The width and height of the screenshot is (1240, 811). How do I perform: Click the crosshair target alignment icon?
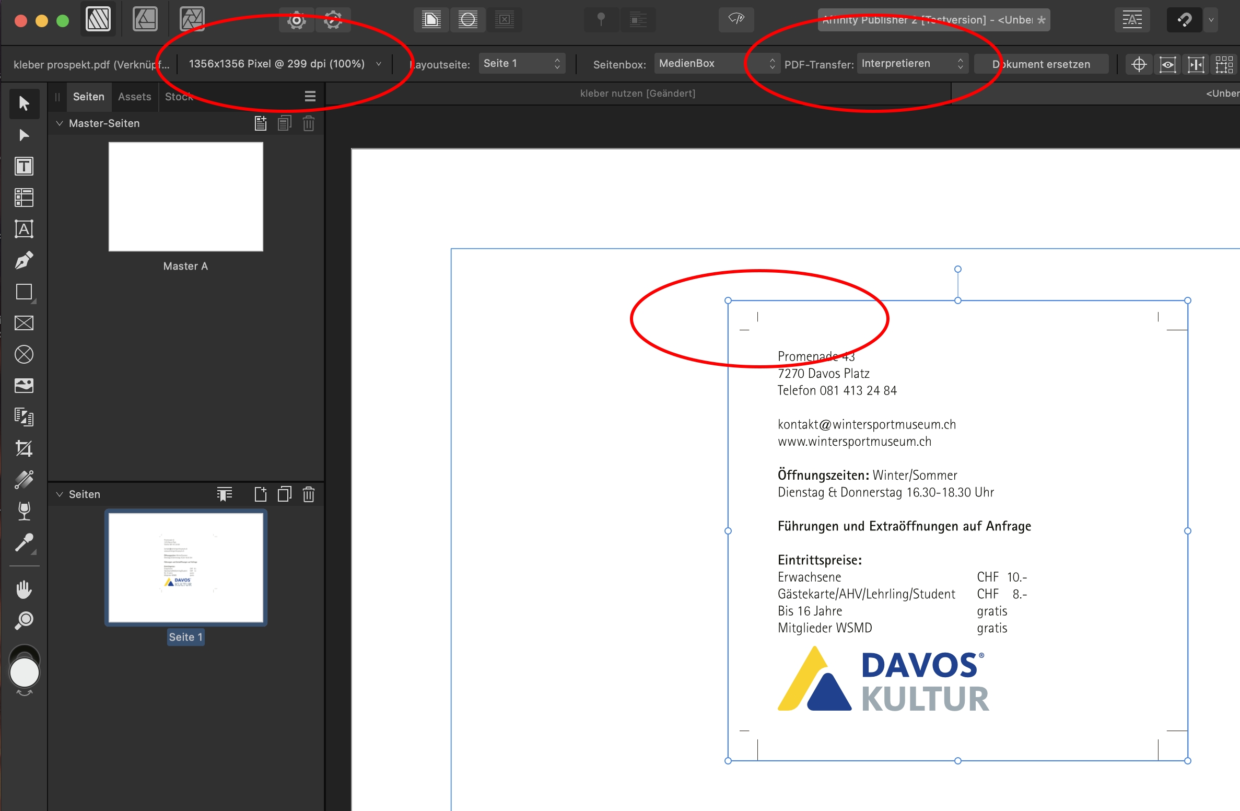point(1139,64)
